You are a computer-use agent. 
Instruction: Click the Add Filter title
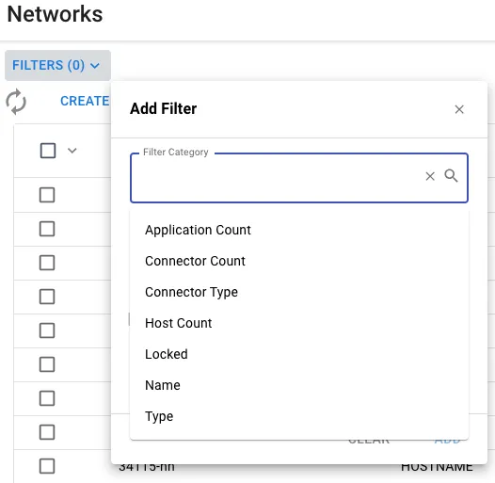click(163, 108)
